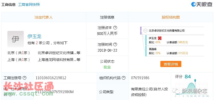This screenshot has width=214, height=100.
Task: Open the 工商官网快照 link
Action: pyautogui.click(x=29, y=5)
